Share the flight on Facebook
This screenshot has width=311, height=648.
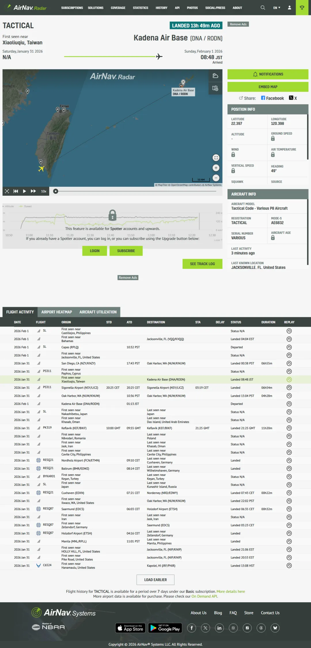point(272,98)
